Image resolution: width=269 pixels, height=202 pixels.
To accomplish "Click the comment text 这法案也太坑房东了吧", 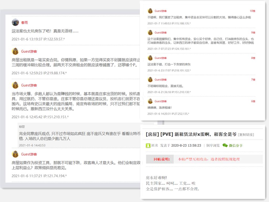I will tap(45, 31).
